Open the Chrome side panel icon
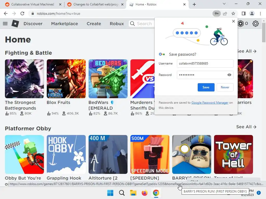 click(244, 13)
